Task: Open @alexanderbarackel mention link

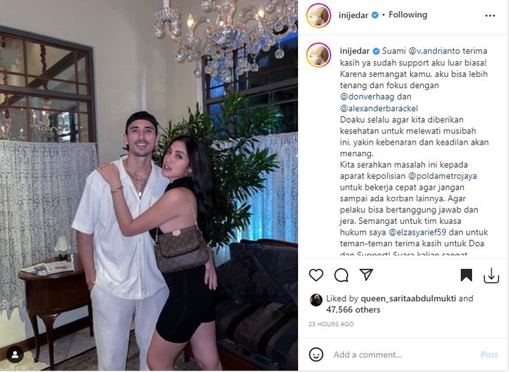Action: (379, 108)
